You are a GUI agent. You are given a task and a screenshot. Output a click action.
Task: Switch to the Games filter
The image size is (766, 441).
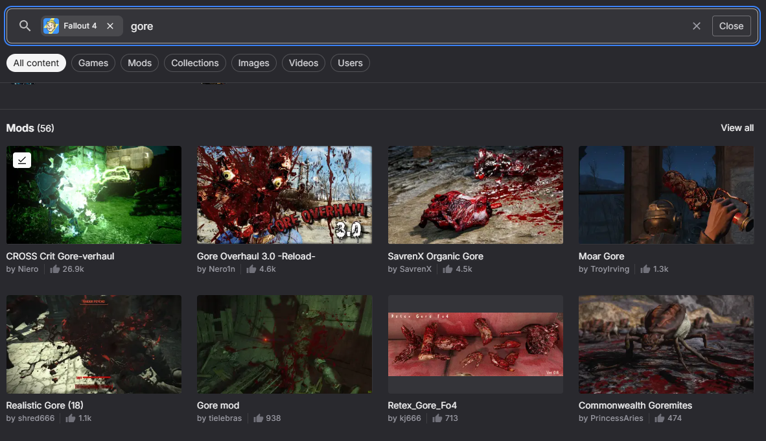pyautogui.click(x=93, y=63)
